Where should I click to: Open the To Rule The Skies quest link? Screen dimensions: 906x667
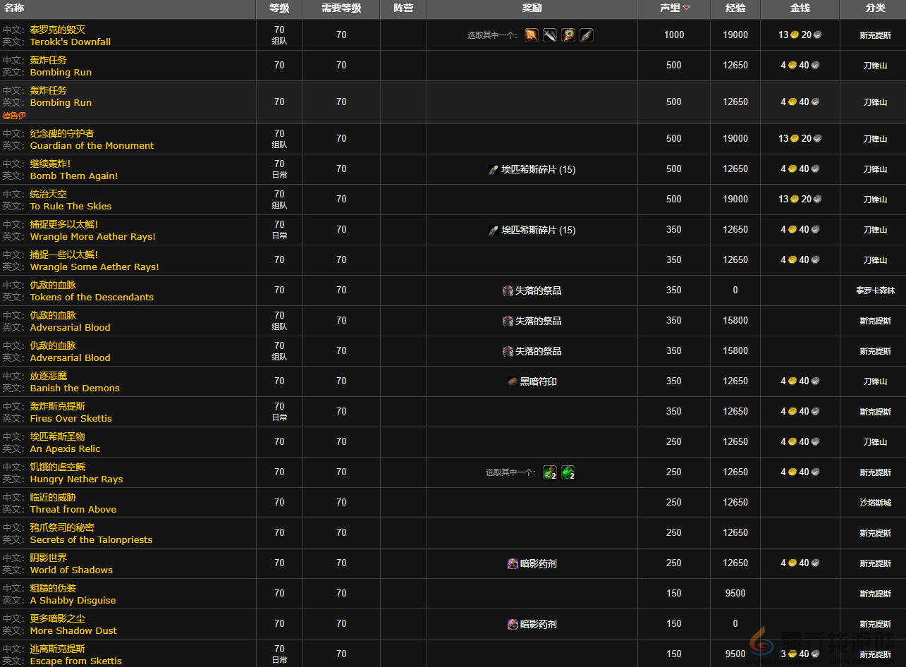(x=71, y=206)
